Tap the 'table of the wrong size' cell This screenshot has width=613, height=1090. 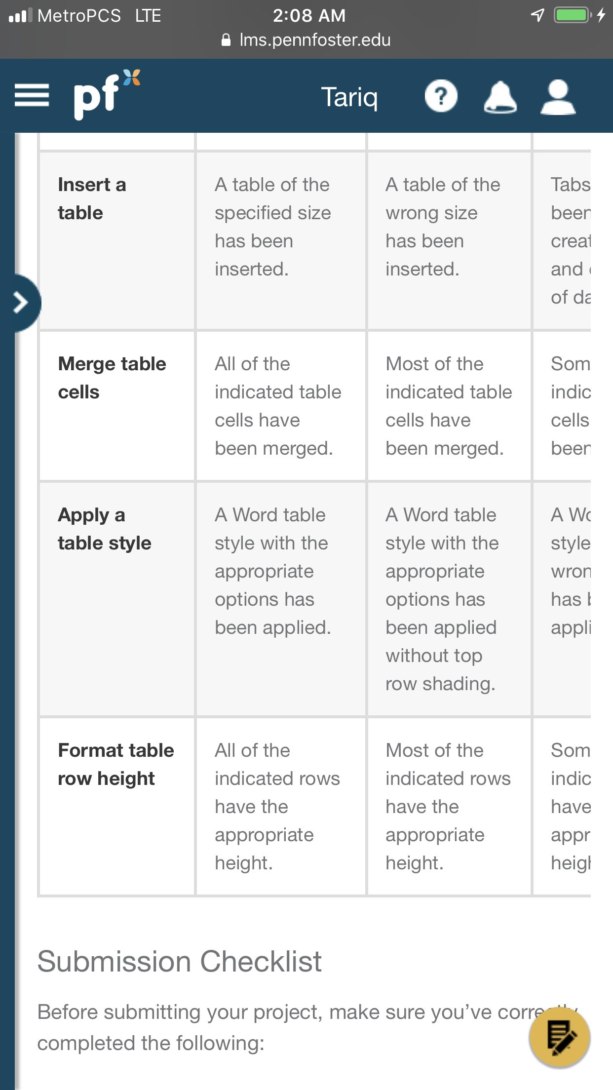(x=449, y=240)
